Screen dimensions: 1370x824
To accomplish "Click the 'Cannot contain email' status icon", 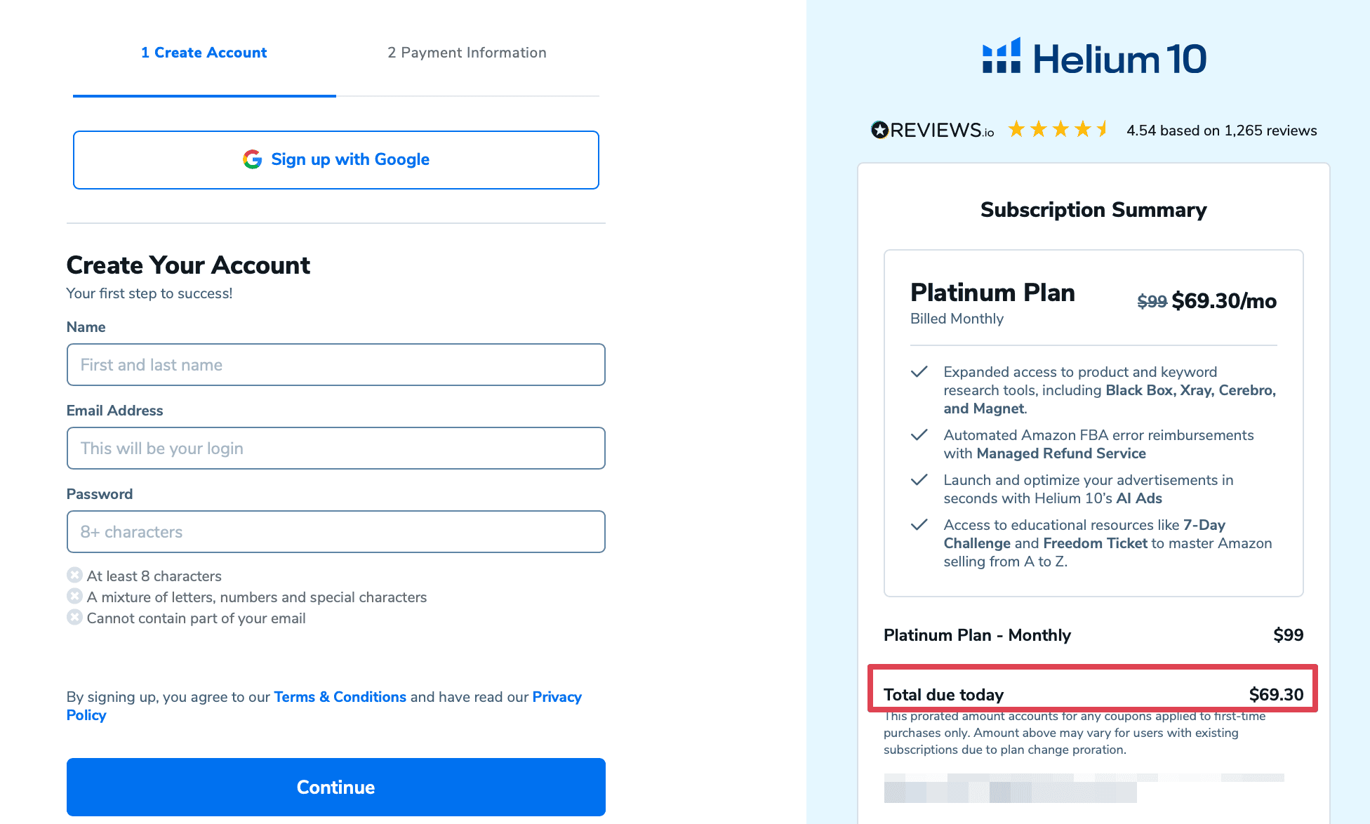I will 74,618.
